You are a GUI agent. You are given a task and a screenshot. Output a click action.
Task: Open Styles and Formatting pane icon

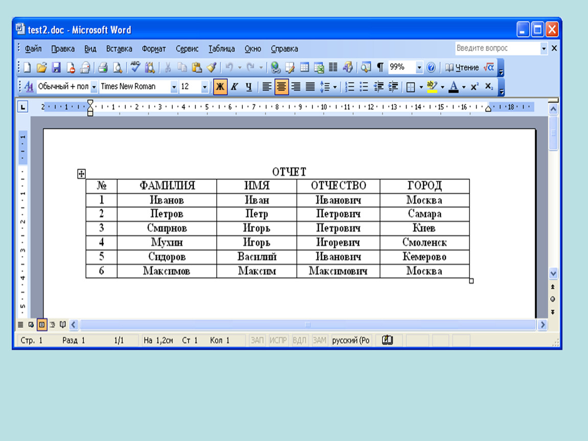tap(29, 87)
